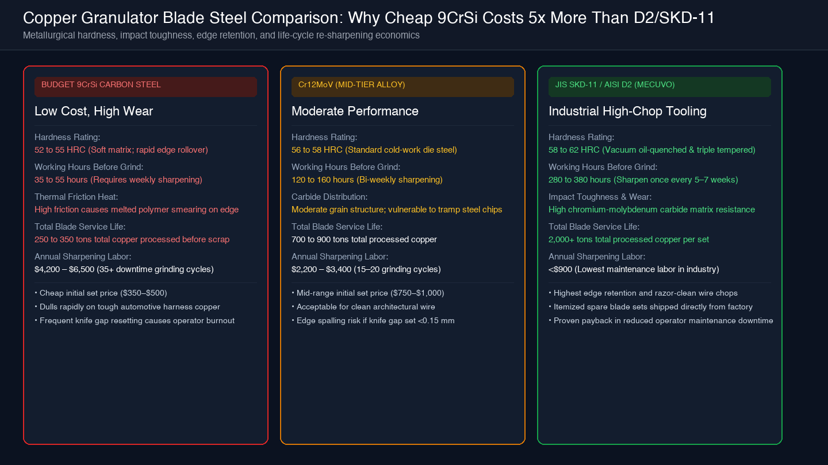This screenshot has width=828, height=465.
Task: Click the knife gap resetting operator burnout bullet
Action: pos(135,320)
